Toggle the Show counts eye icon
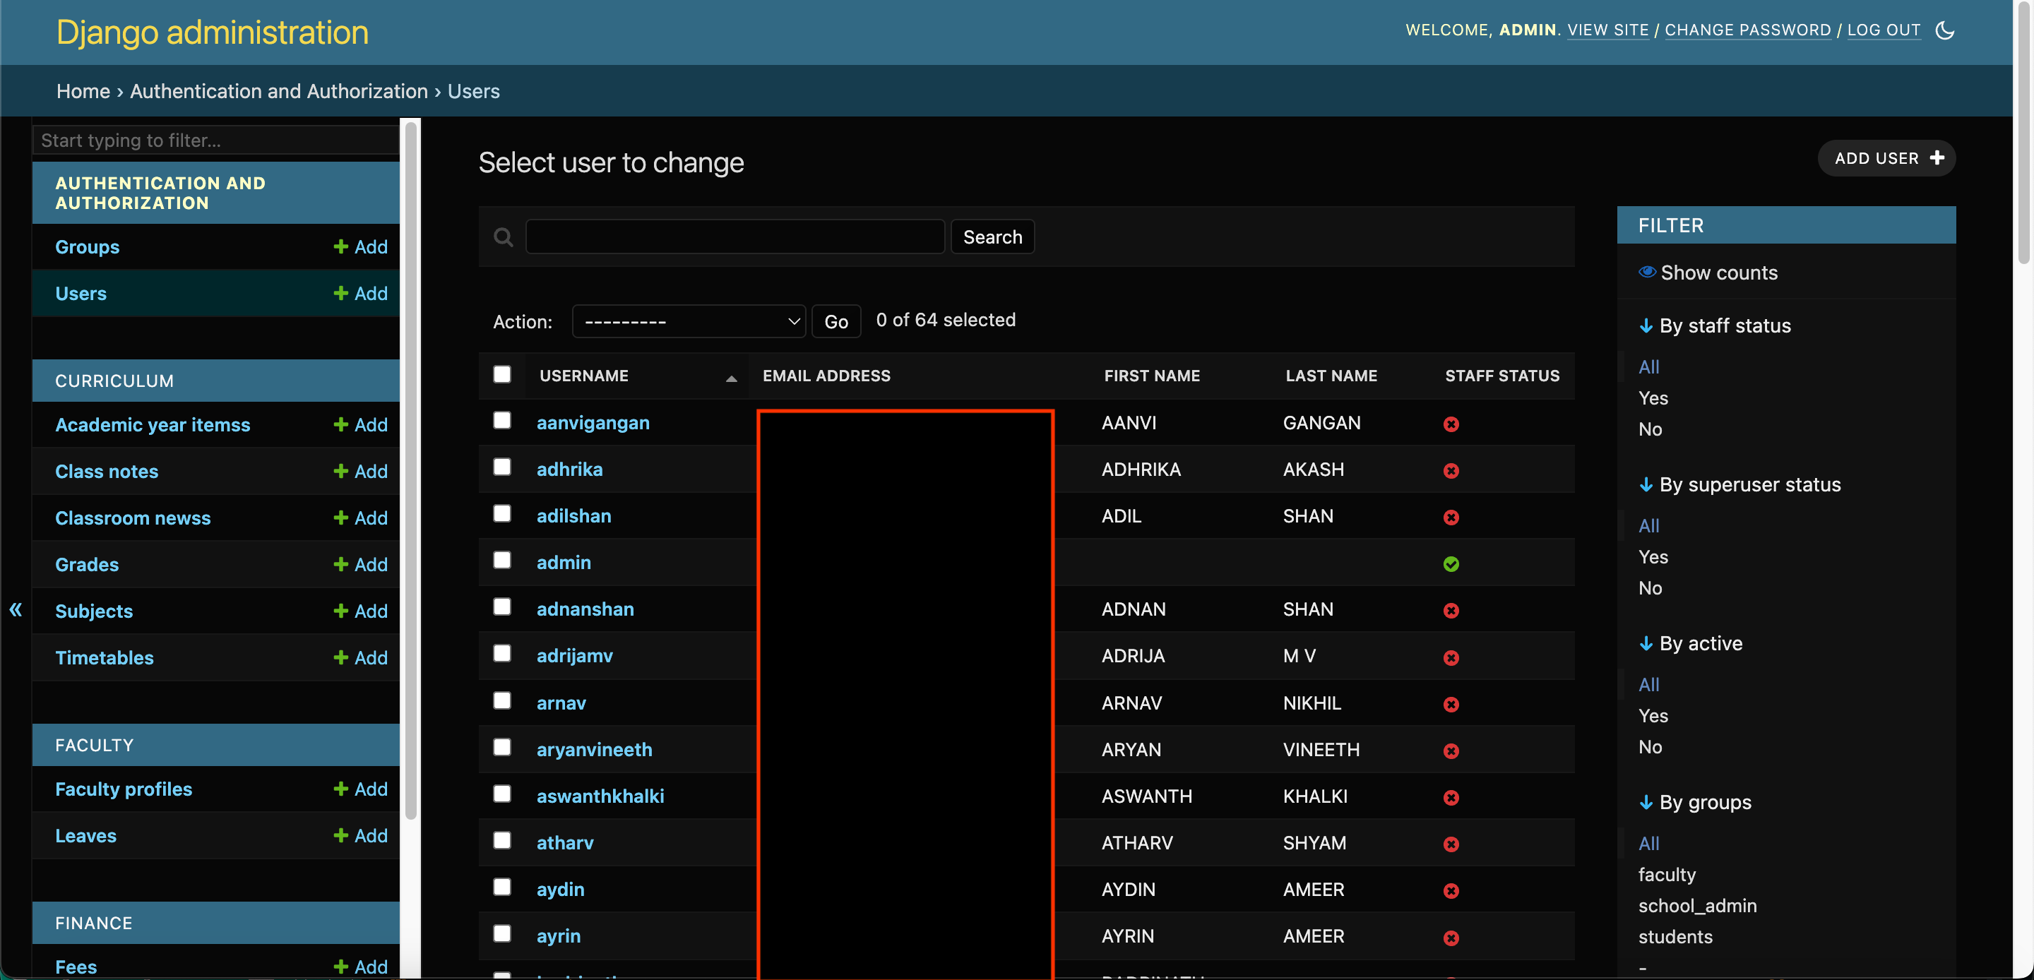 point(1647,273)
